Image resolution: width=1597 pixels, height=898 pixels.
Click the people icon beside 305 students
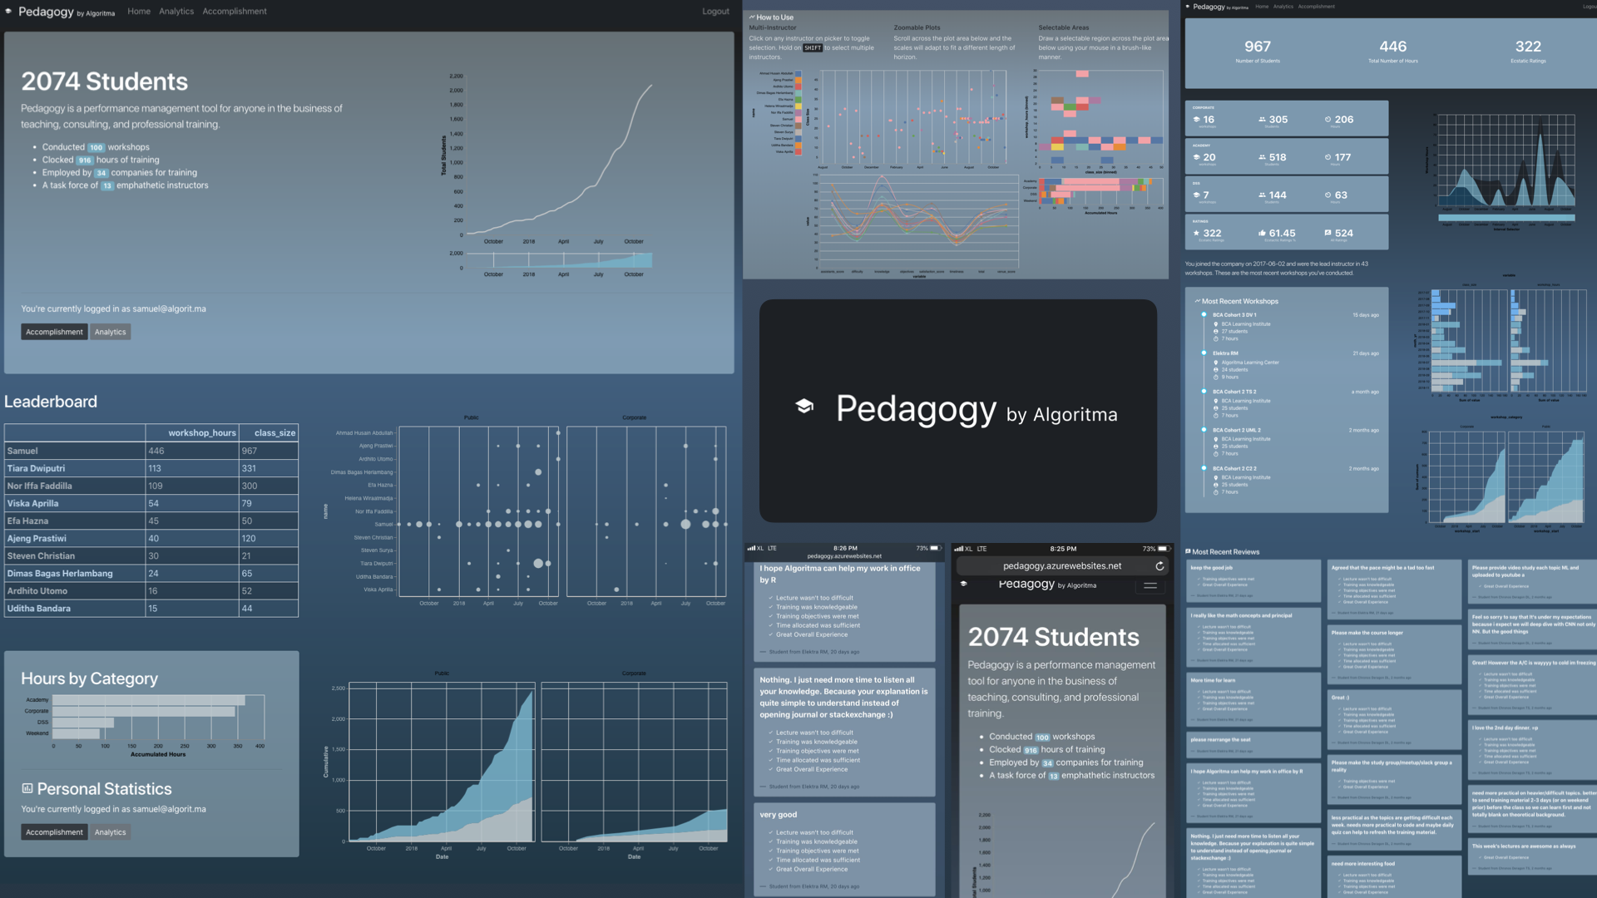click(x=1262, y=120)
